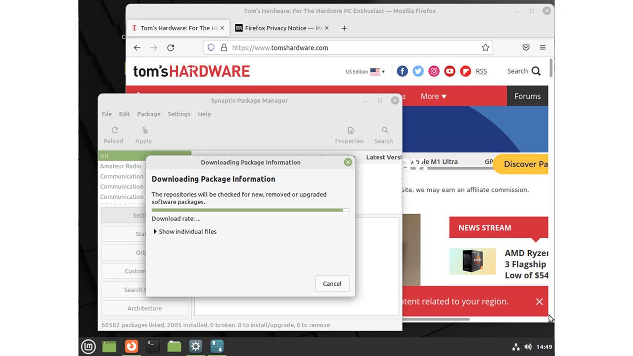Select Amateur Radio category in Synaptic
This screenshot has width=633, height=356.
pyautogui.click(x=121, y=166)
